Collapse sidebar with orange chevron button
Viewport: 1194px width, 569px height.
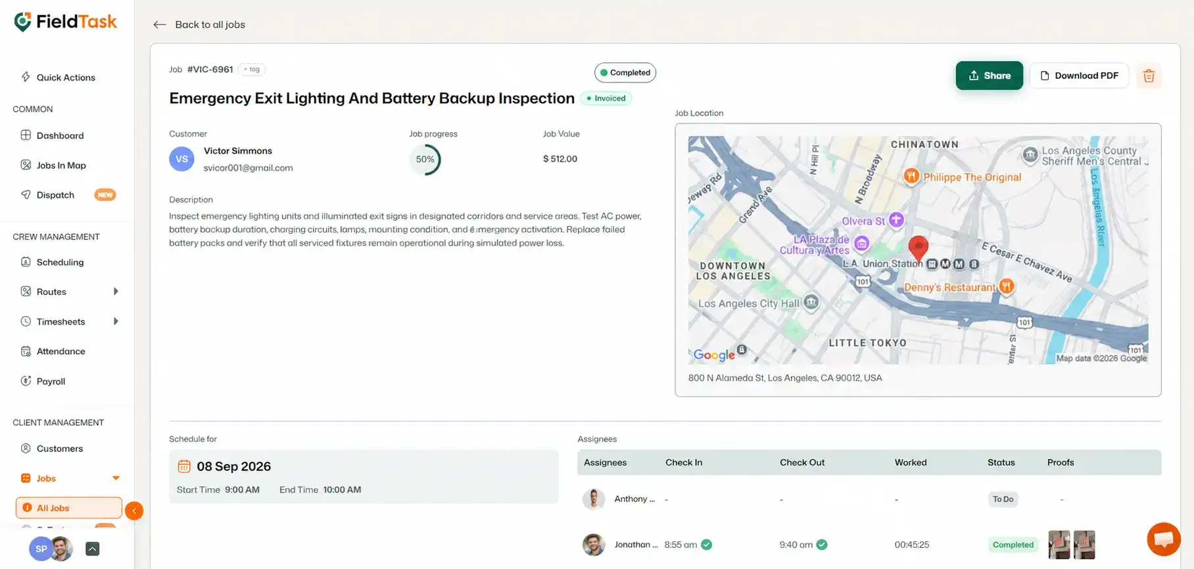click(134, 511)
